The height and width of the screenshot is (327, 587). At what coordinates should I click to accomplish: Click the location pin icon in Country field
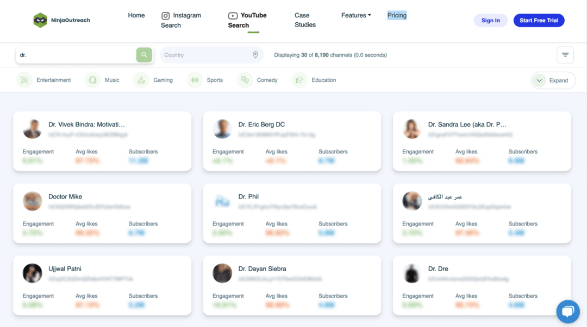point(255,55)
